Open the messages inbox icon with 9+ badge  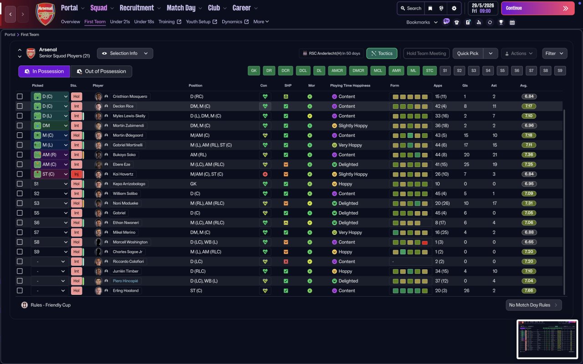coord(446,22)
